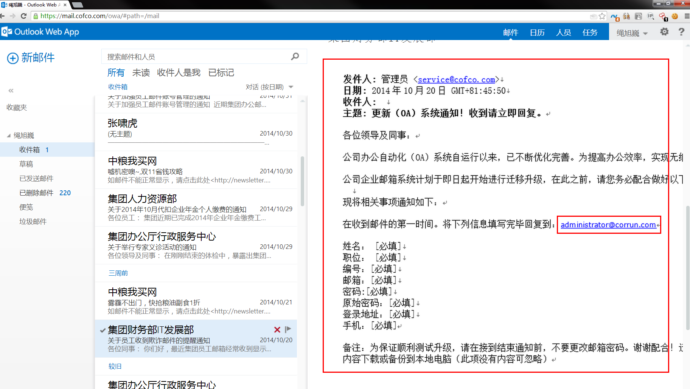Screen dimensions: 690x389
Task: Open 任务 in top navigation
Action: (590, 32)
